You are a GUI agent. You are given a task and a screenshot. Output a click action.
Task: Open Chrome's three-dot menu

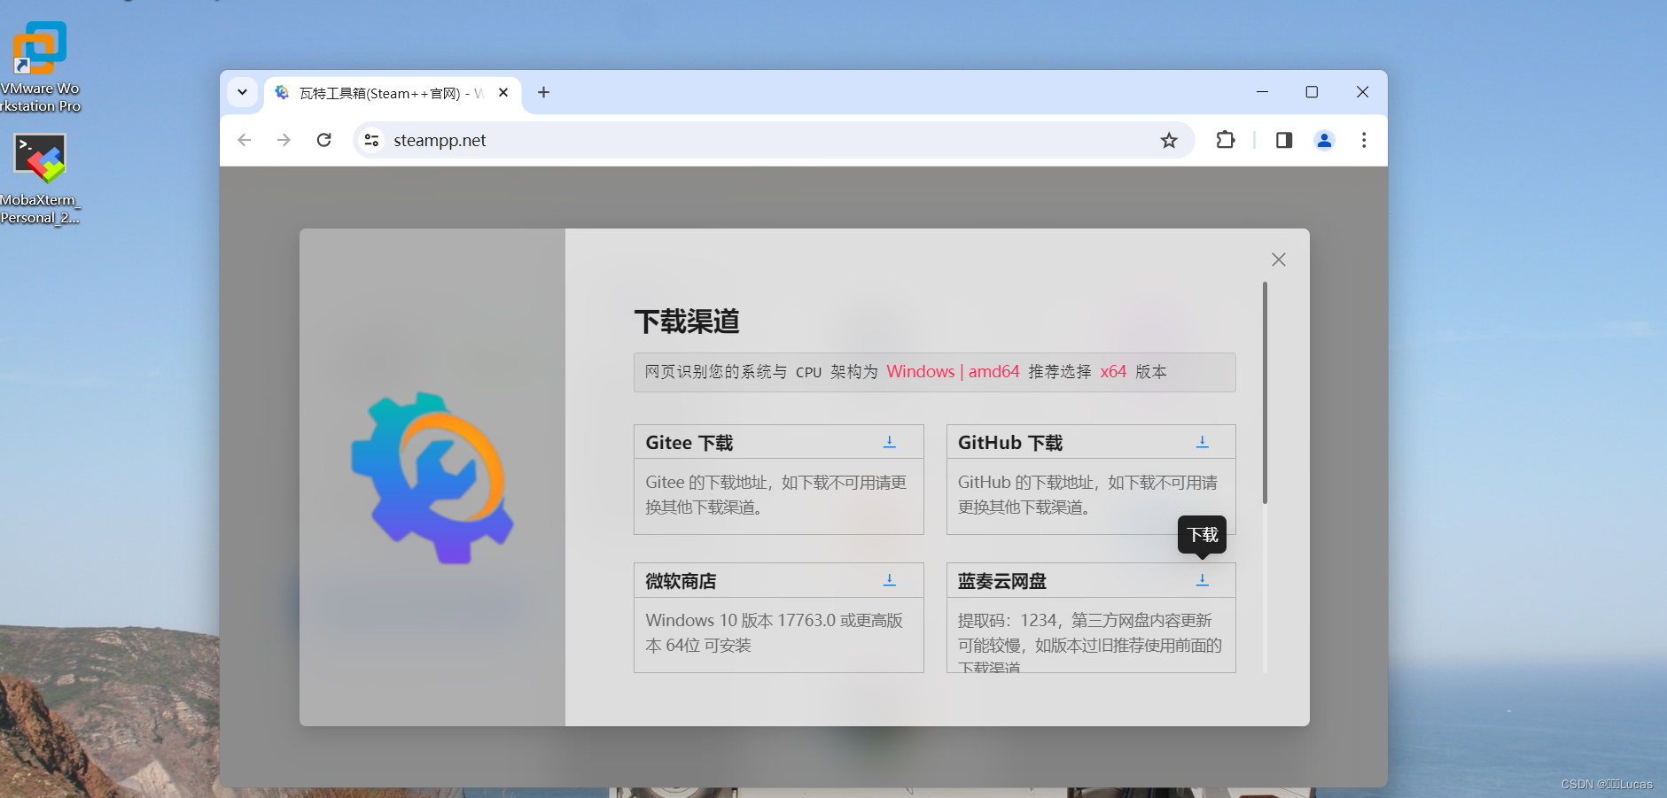tap(1363, 140)
